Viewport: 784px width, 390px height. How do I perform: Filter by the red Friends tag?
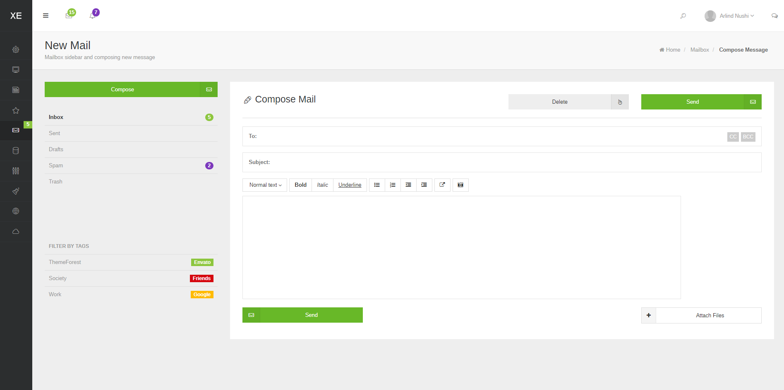click(201, 278)
